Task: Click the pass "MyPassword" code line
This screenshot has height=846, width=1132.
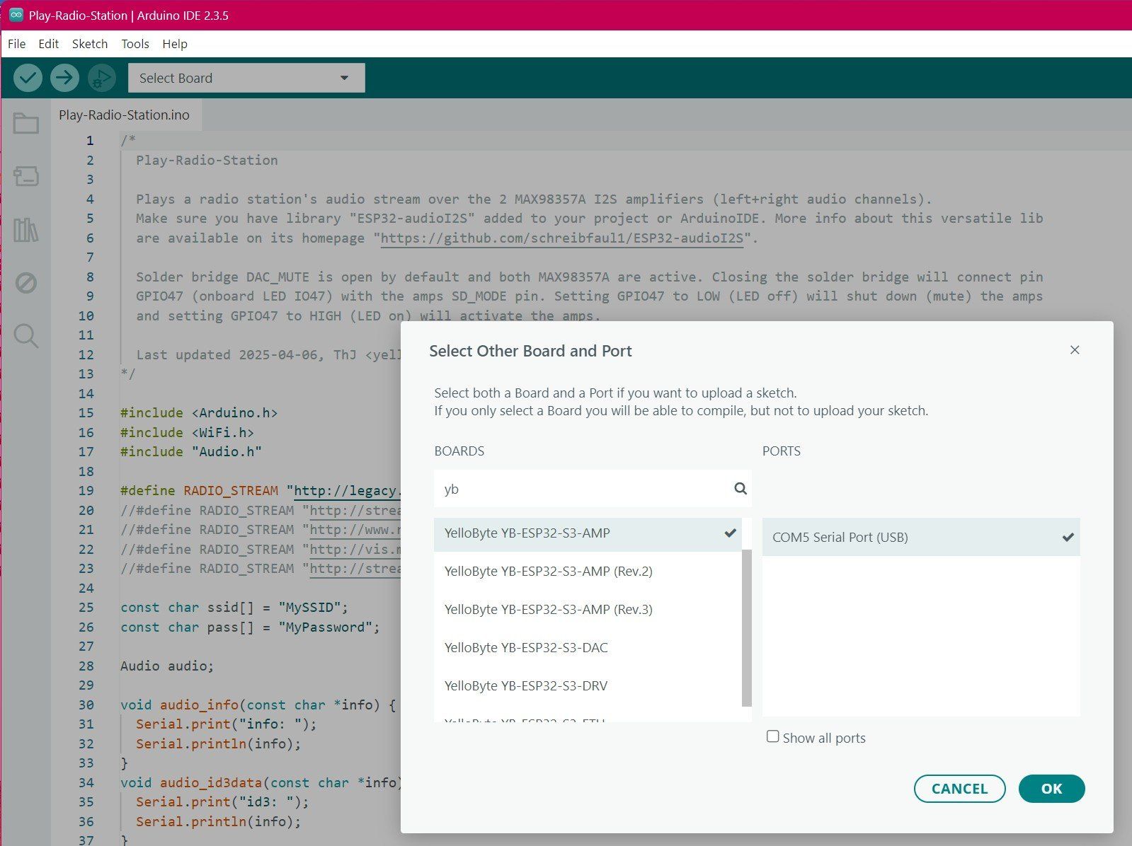Action: click(250, 627)
